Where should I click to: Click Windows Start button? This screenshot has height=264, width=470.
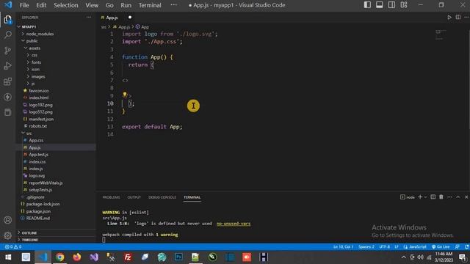(8, 257)
